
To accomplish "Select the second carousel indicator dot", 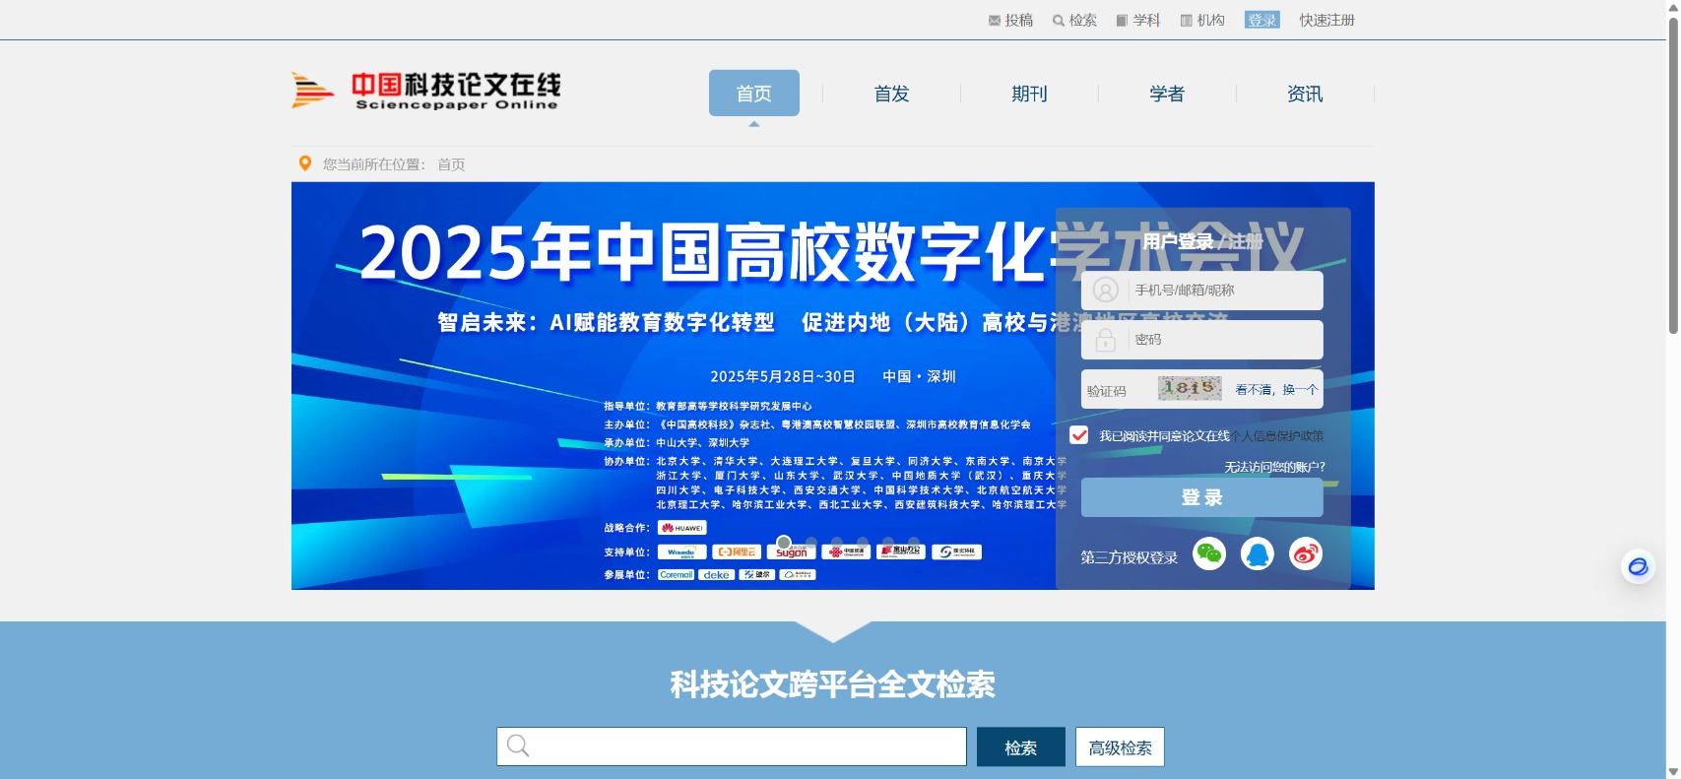I will coord(810,543).
